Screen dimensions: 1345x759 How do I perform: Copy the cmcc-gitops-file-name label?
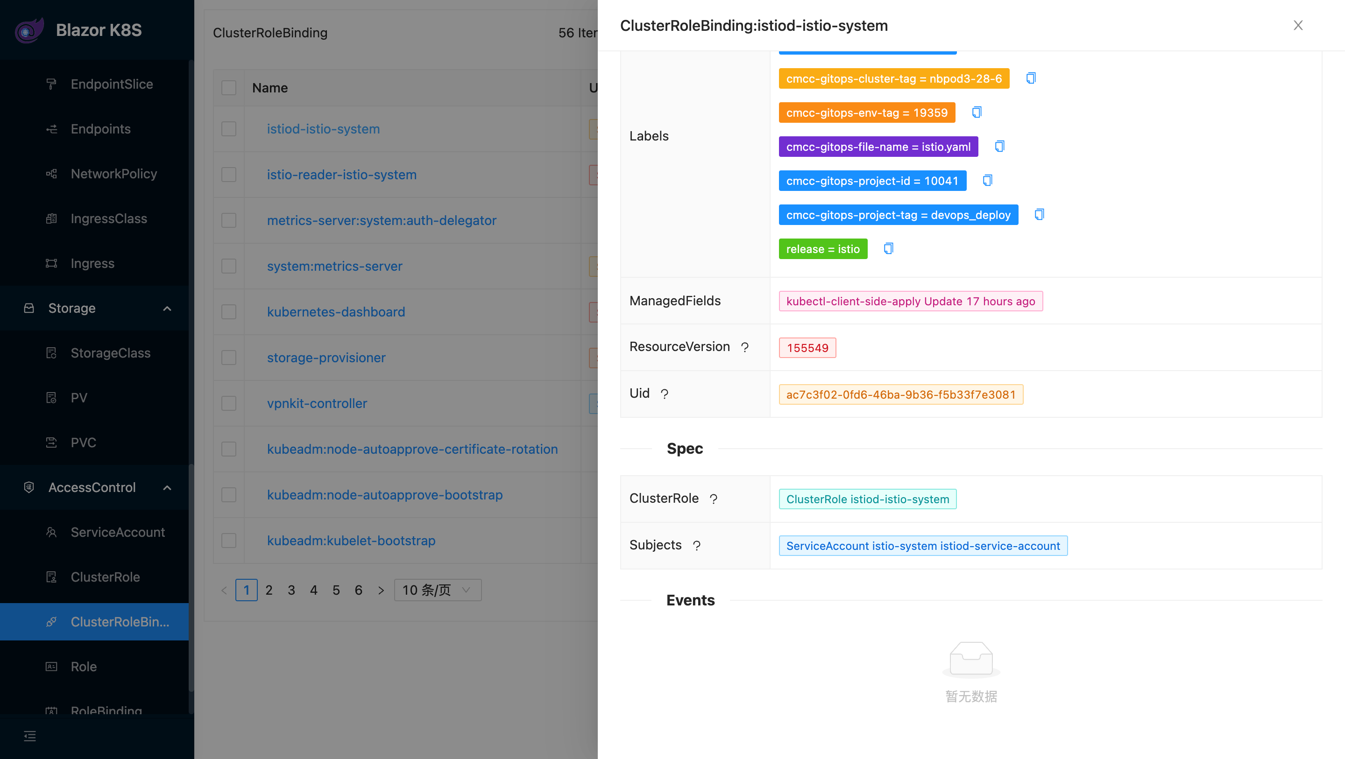click(999, 147)
